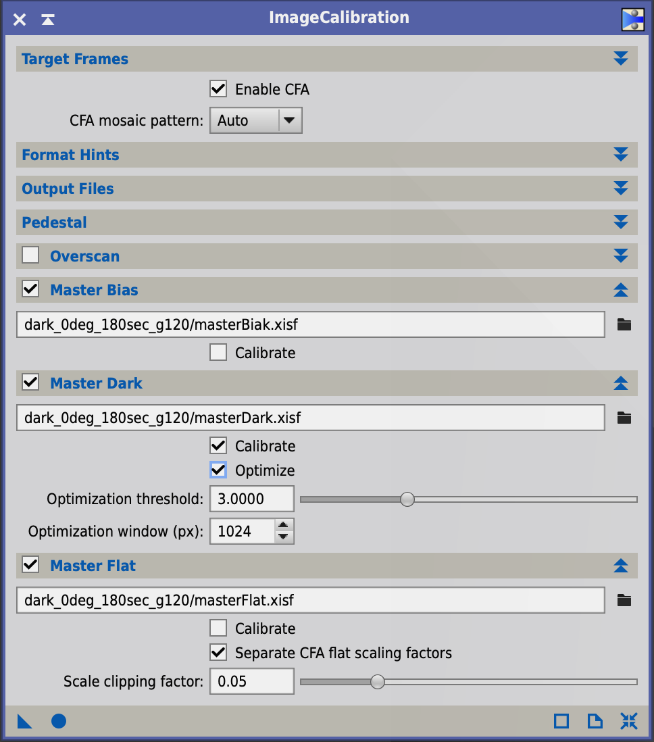Toggle the Enable CFA checkbox
The height and width of the screenshot is (742, 654).
pos(218,89)
